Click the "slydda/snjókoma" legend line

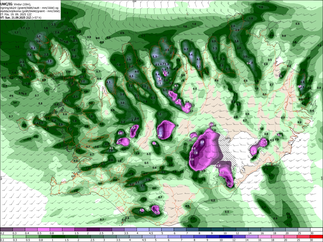pyautogui.click(x=30, y=11)
